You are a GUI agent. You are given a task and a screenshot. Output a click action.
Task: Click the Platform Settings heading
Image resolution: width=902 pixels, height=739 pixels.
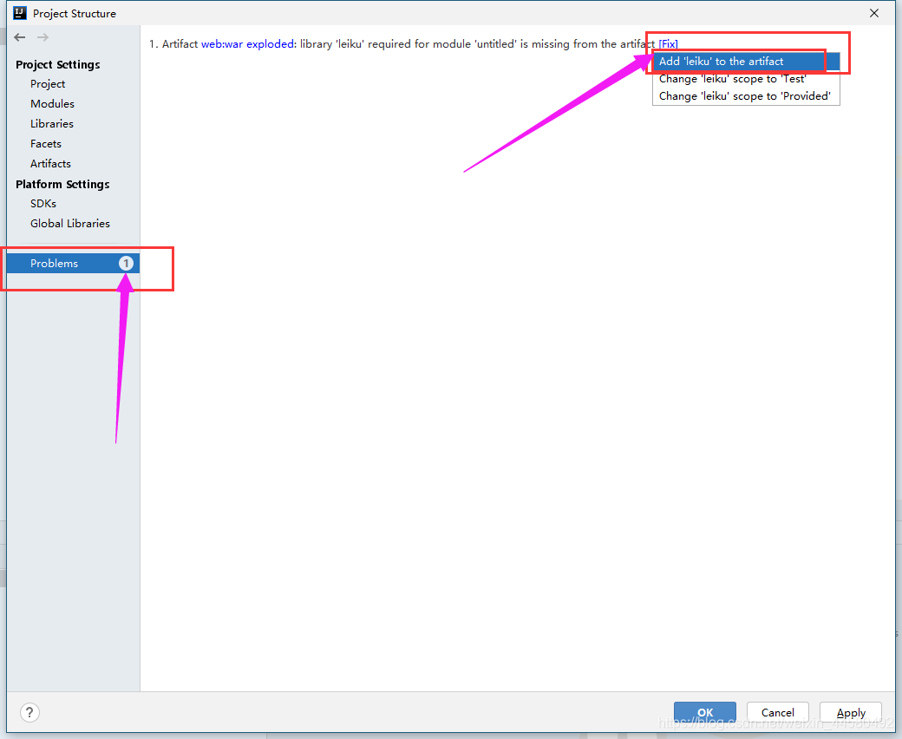coord(62,185)
